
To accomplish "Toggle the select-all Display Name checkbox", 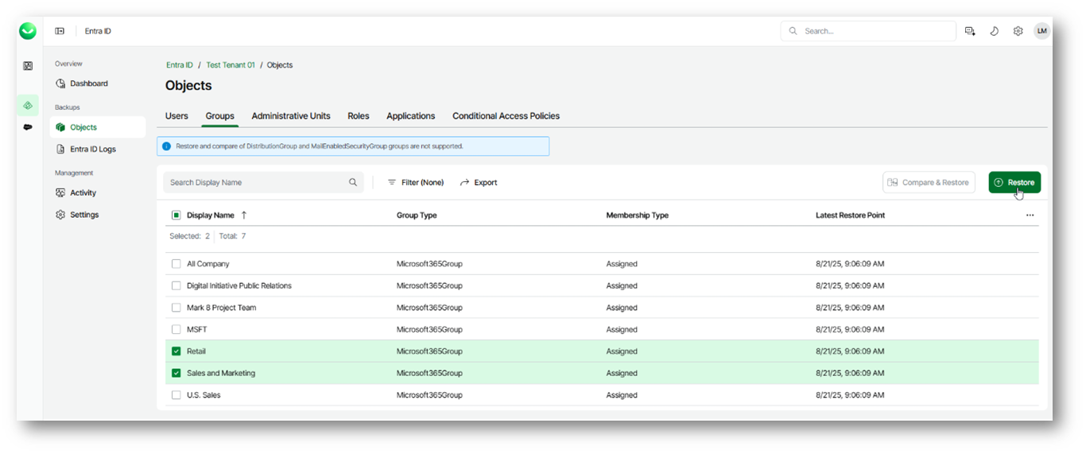I will (x=176, y=215).
